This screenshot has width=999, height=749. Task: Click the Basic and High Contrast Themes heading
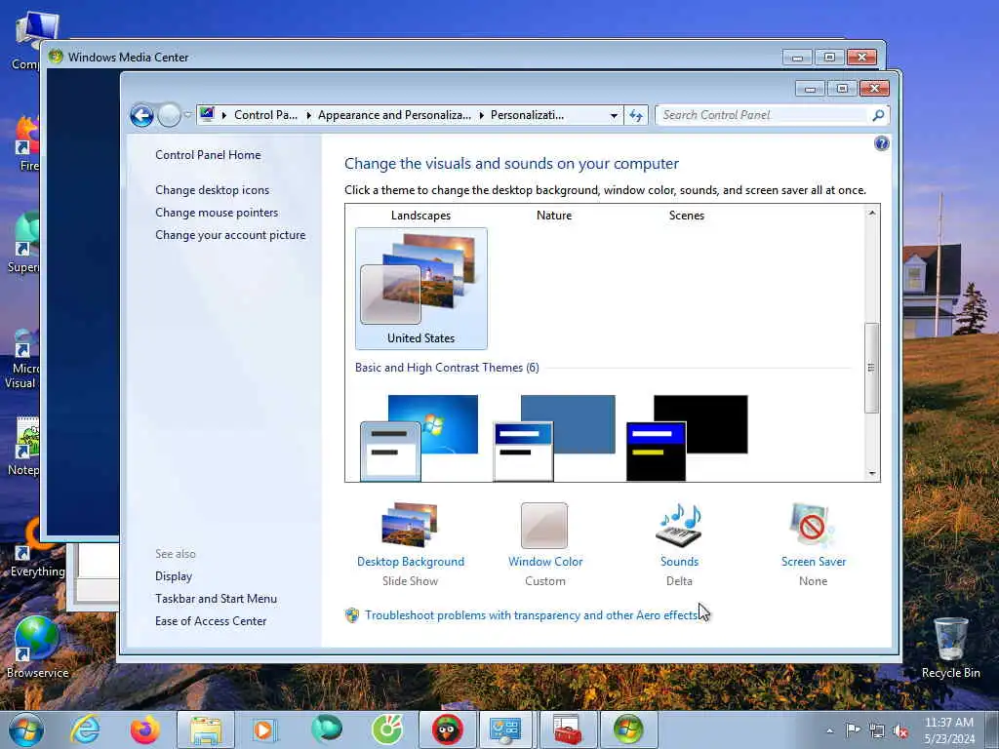(447, 368)
